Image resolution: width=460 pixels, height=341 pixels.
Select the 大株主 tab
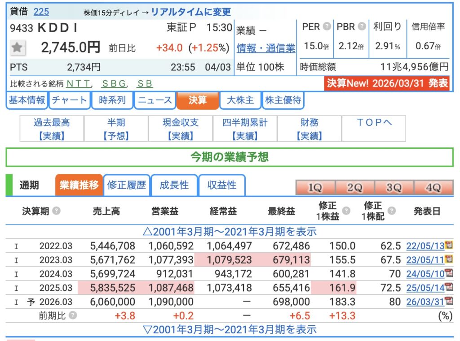(x=240, y=100)
